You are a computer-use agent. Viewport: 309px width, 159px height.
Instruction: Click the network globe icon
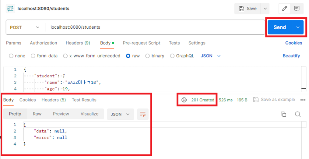coord(184,100)
